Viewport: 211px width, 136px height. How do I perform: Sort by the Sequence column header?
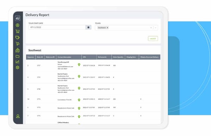(31, 57)
